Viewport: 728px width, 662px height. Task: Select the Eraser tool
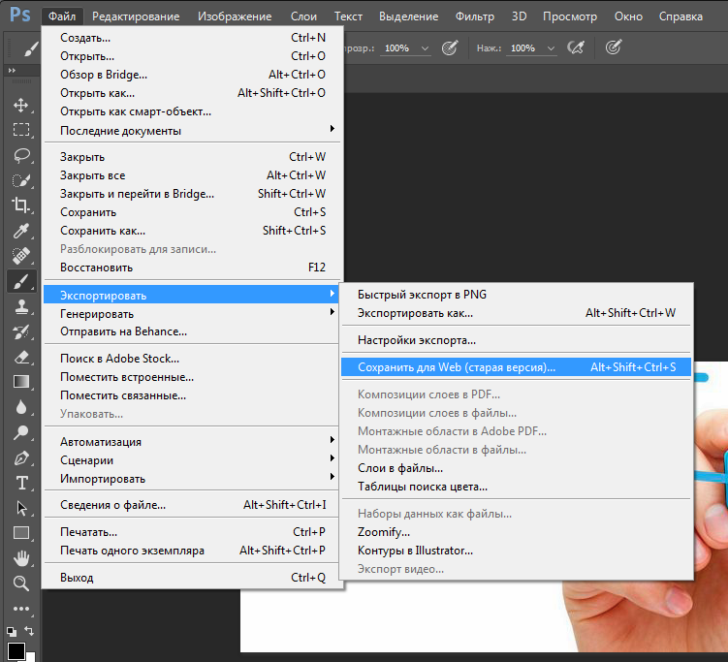click(x=21, y=357)
